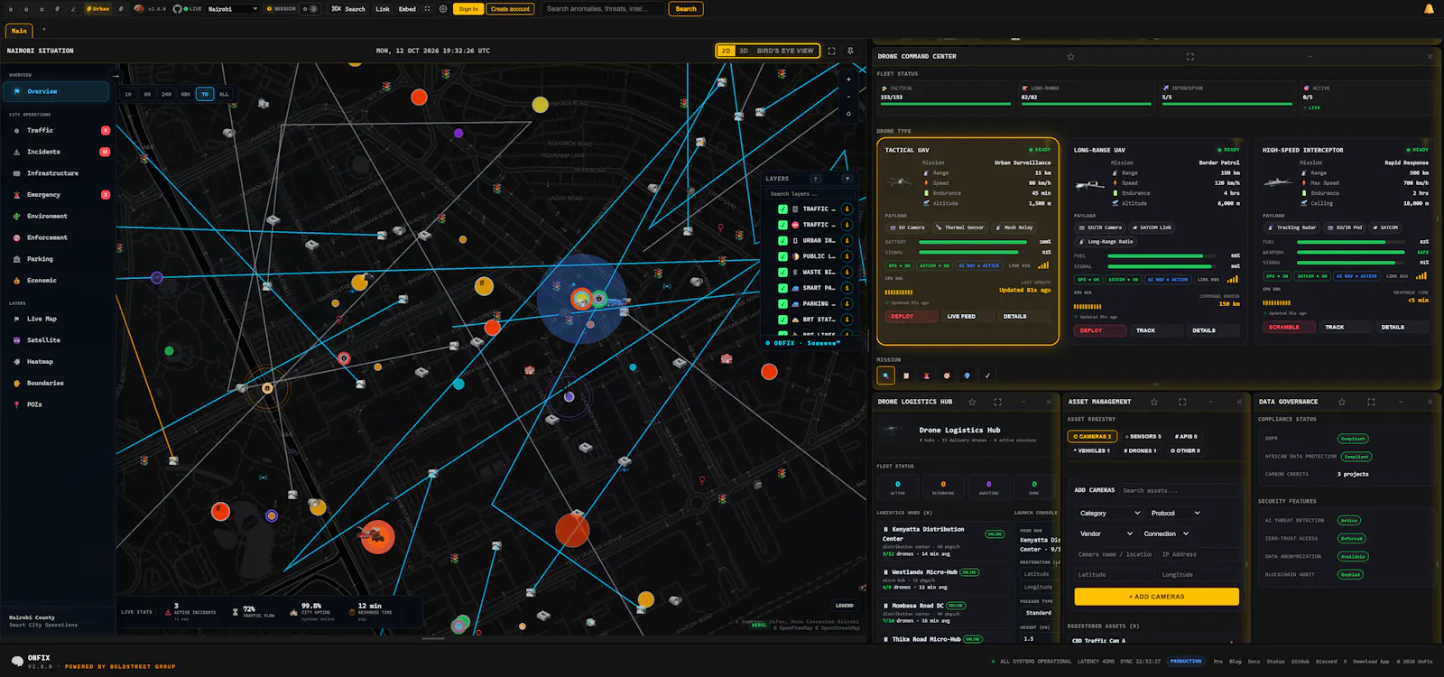Open info for Waste Bins layer
The height and width of the screenshot is (677, 1444).
847,272
